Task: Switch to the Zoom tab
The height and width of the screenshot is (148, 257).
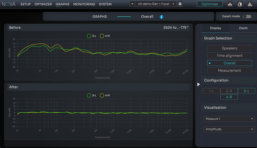Action: 243,28
